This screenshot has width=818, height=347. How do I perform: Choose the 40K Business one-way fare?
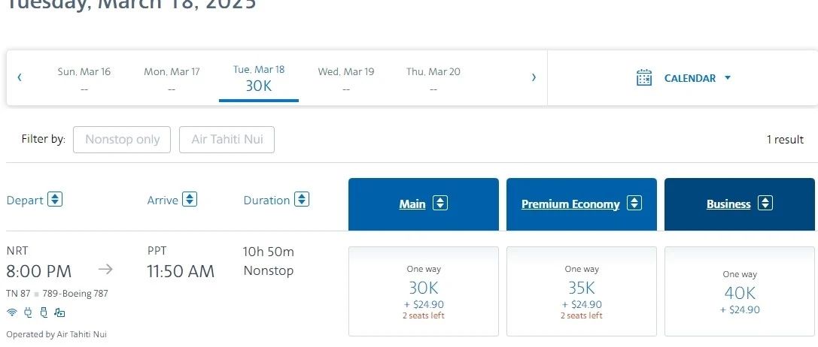pos(739,291)
